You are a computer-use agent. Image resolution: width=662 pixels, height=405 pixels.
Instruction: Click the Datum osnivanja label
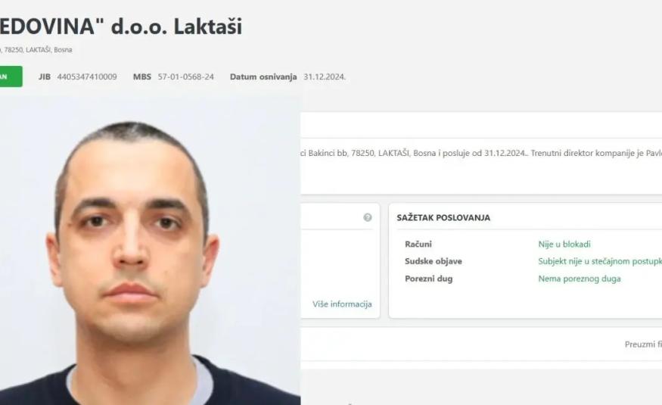click(263, 77)
